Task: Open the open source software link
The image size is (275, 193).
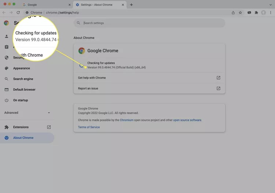Action: click(187, 120)
